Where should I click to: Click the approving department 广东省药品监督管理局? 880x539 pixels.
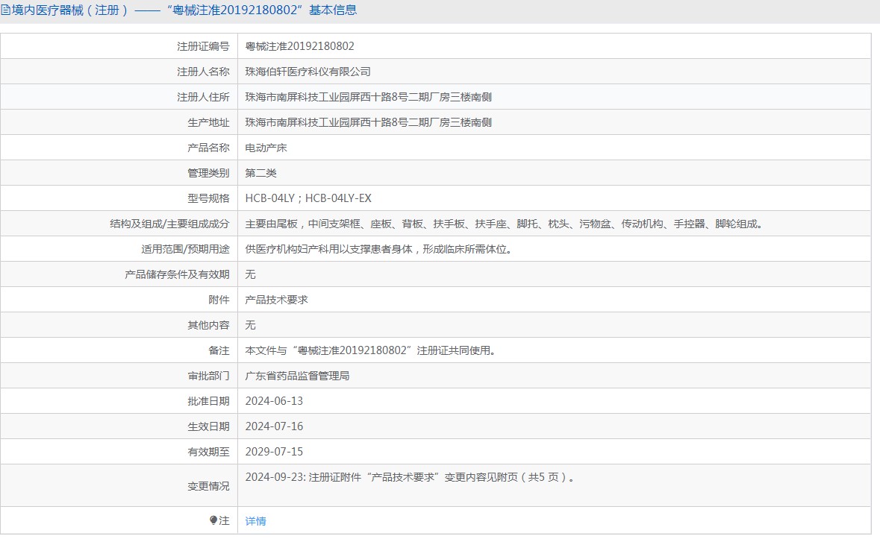[297, 376]
